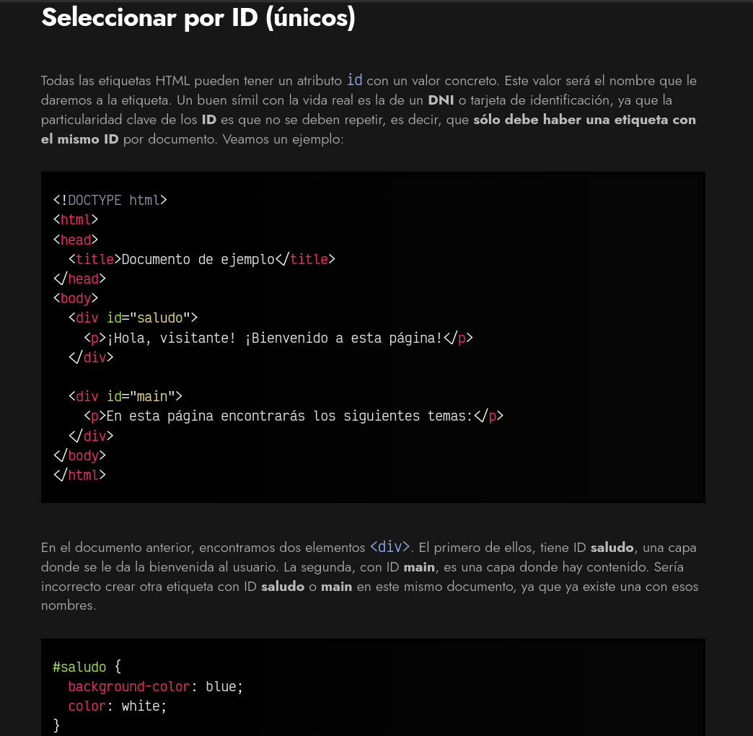The image size is (753, 736).
Task: Click the closing '</html>' tag line
Action: click(79, 475)
